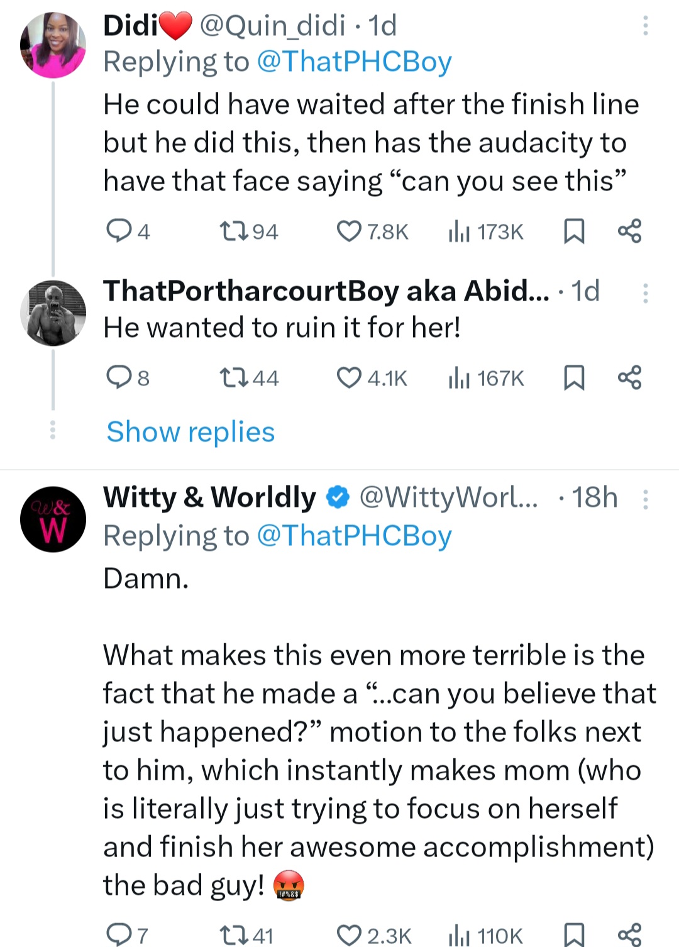Open more options for Didi's tweet
Viewport: 679px width, 947px height.
(645, 26)
